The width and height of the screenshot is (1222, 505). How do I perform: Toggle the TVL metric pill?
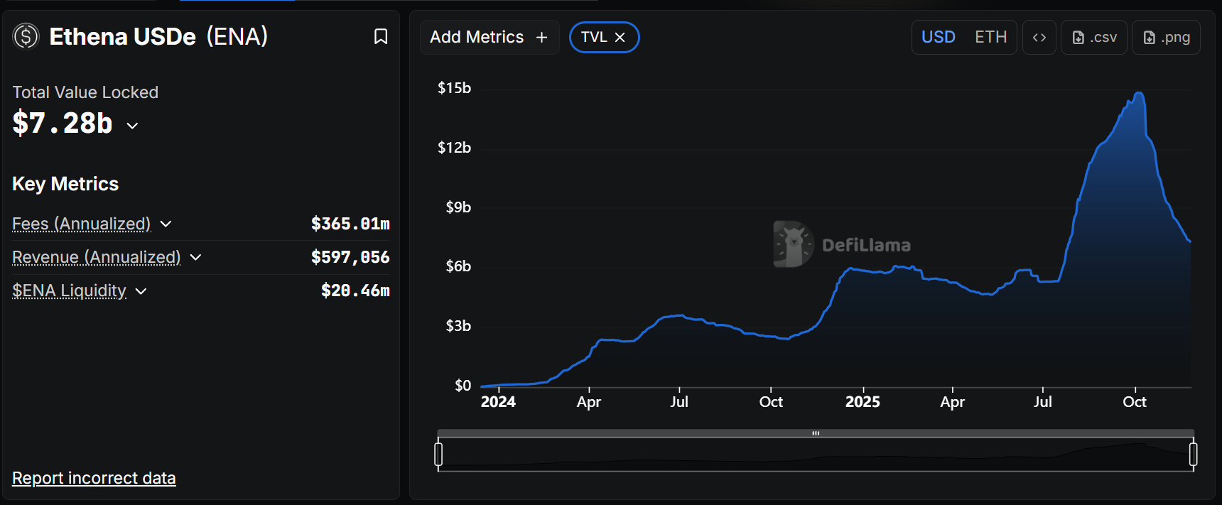(594, 38)
